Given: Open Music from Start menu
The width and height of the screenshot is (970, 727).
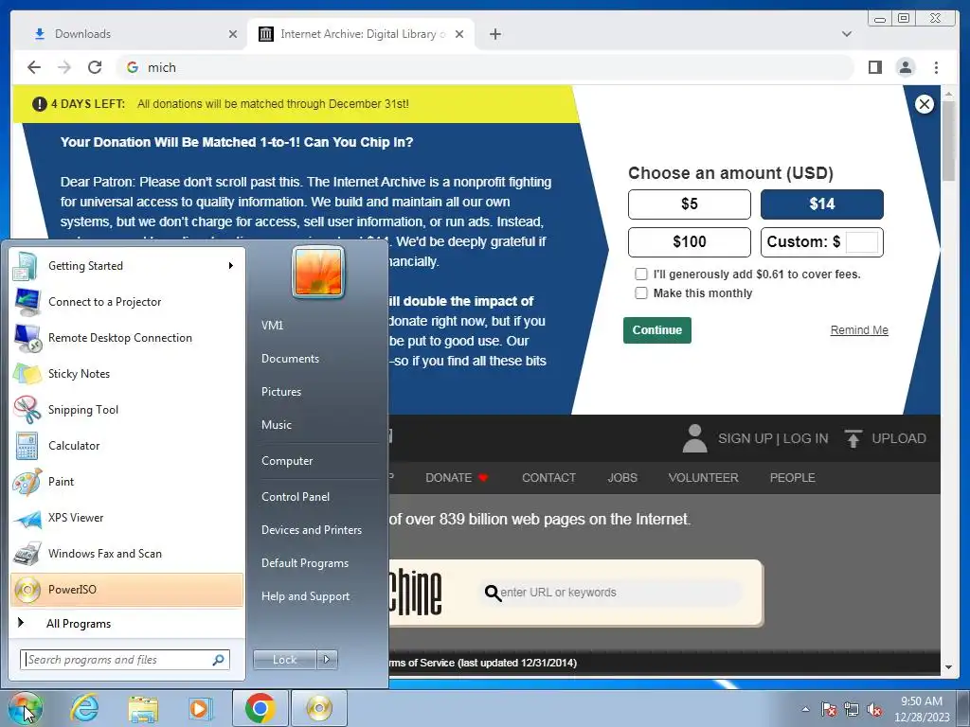Looking at the screenshot, I should 277,425.
